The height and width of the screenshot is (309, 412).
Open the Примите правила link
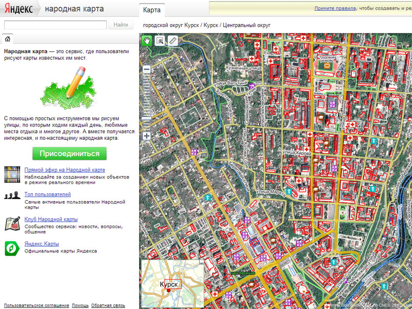tap(334, 9)
